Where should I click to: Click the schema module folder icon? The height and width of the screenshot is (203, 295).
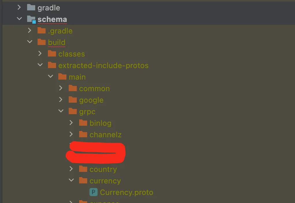(x=31, y=19)
